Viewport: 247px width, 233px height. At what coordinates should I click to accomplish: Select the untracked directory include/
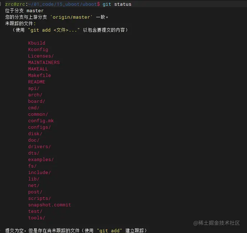(x=39, y=172)
